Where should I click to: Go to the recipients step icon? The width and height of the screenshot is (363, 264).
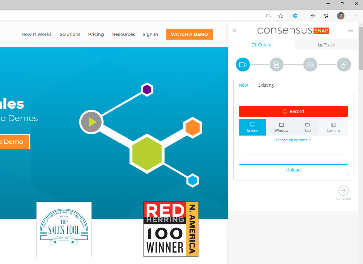click(310, 64)
